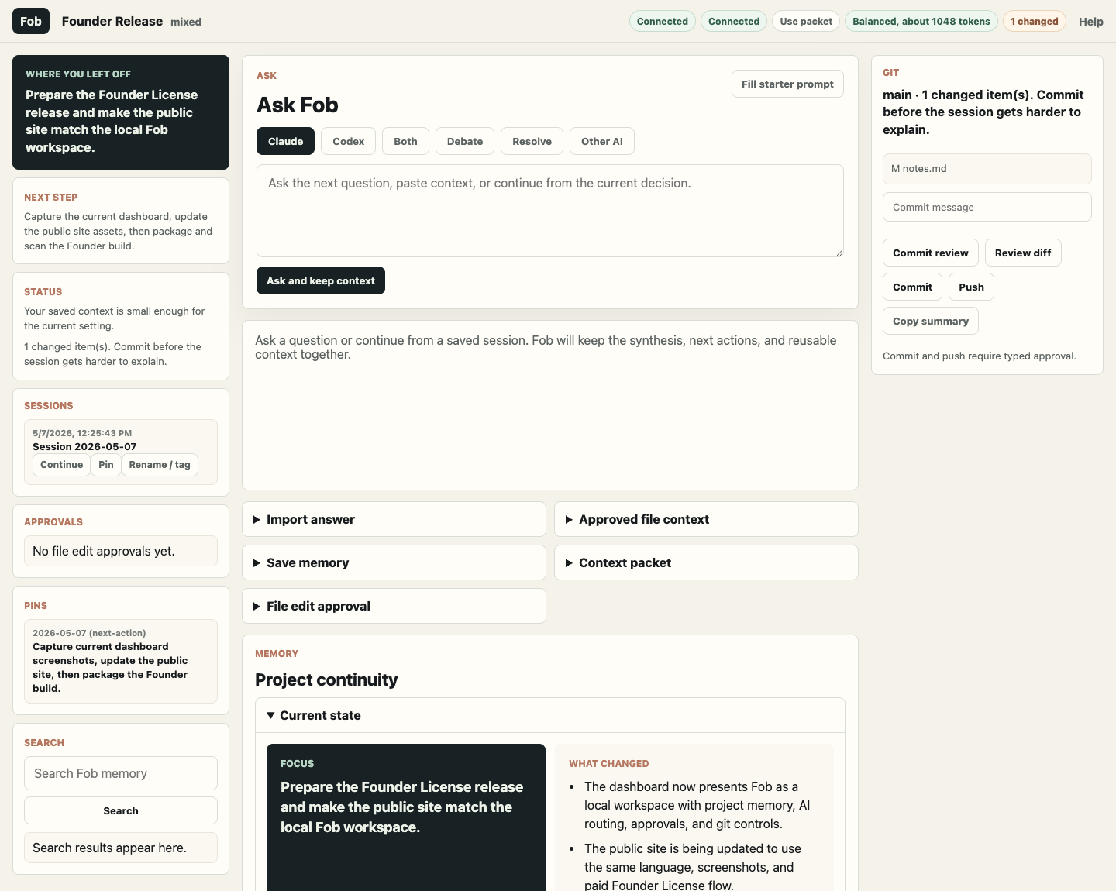
Task: Select the Claude mode tab
Action: click(285, 141)
